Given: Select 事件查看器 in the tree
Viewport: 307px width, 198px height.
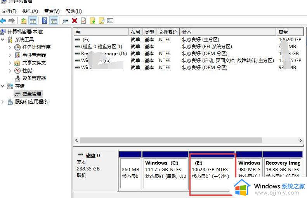Looking at the screenshot, I should pos(34,55).
